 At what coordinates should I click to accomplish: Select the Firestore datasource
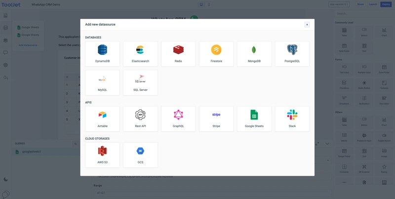216,54
